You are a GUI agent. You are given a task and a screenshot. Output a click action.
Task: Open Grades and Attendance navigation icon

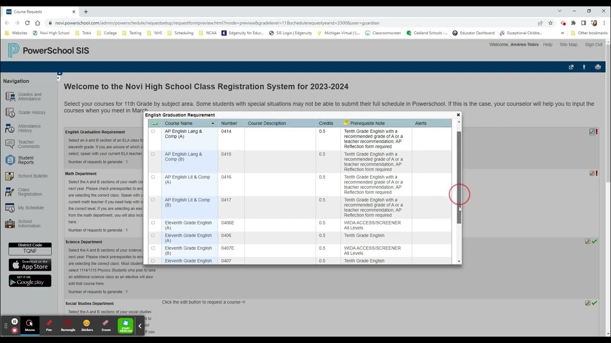(x=10, y=97)
